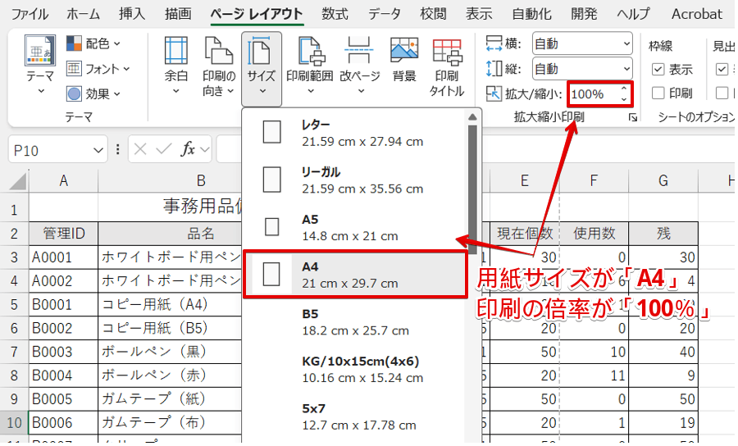Viewport: 738px width, 446px height.
Task: Open the Name Box dropdown arrow
Action: pos(99,150)
